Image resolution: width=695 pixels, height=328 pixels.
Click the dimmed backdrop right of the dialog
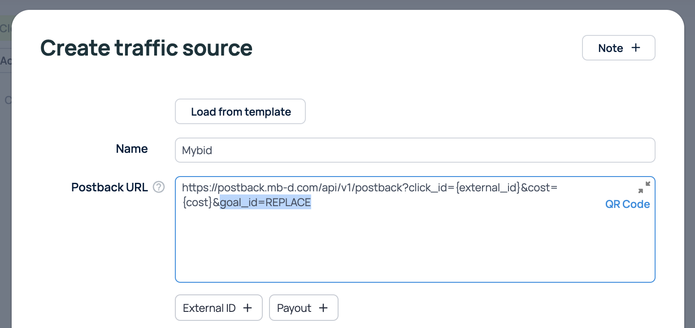[x=690, y=179]
